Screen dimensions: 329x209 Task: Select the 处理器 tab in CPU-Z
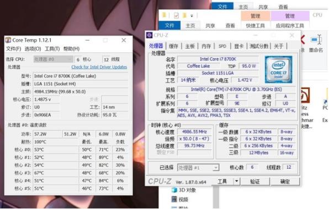point(156,46)
